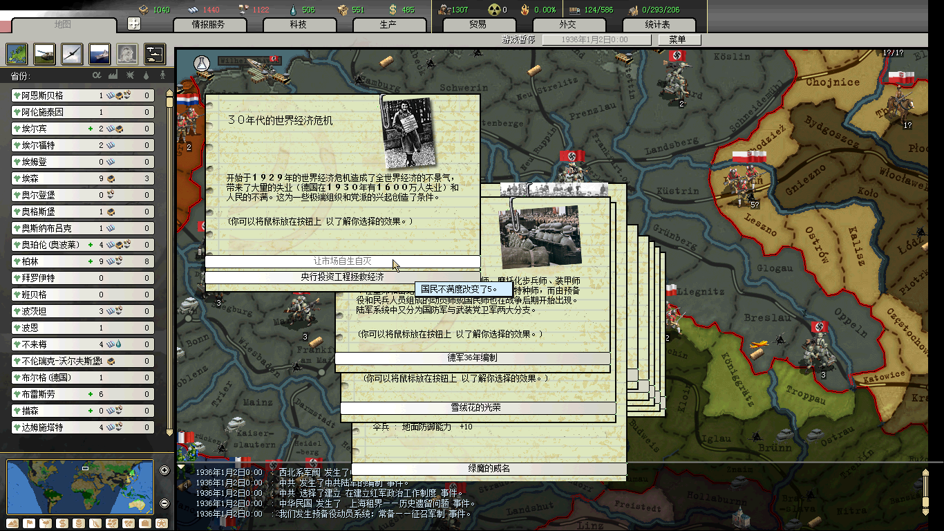
Task: Switch to the 生产 production tab
Action: [388, 25]
